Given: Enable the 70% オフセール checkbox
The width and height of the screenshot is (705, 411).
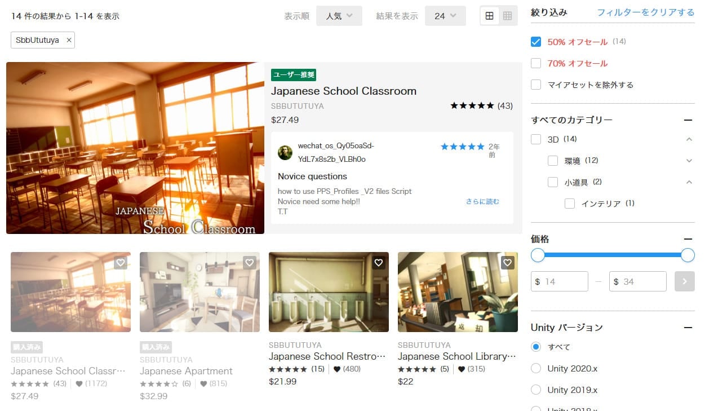Looking at the screenshot, I should [536, 63].
